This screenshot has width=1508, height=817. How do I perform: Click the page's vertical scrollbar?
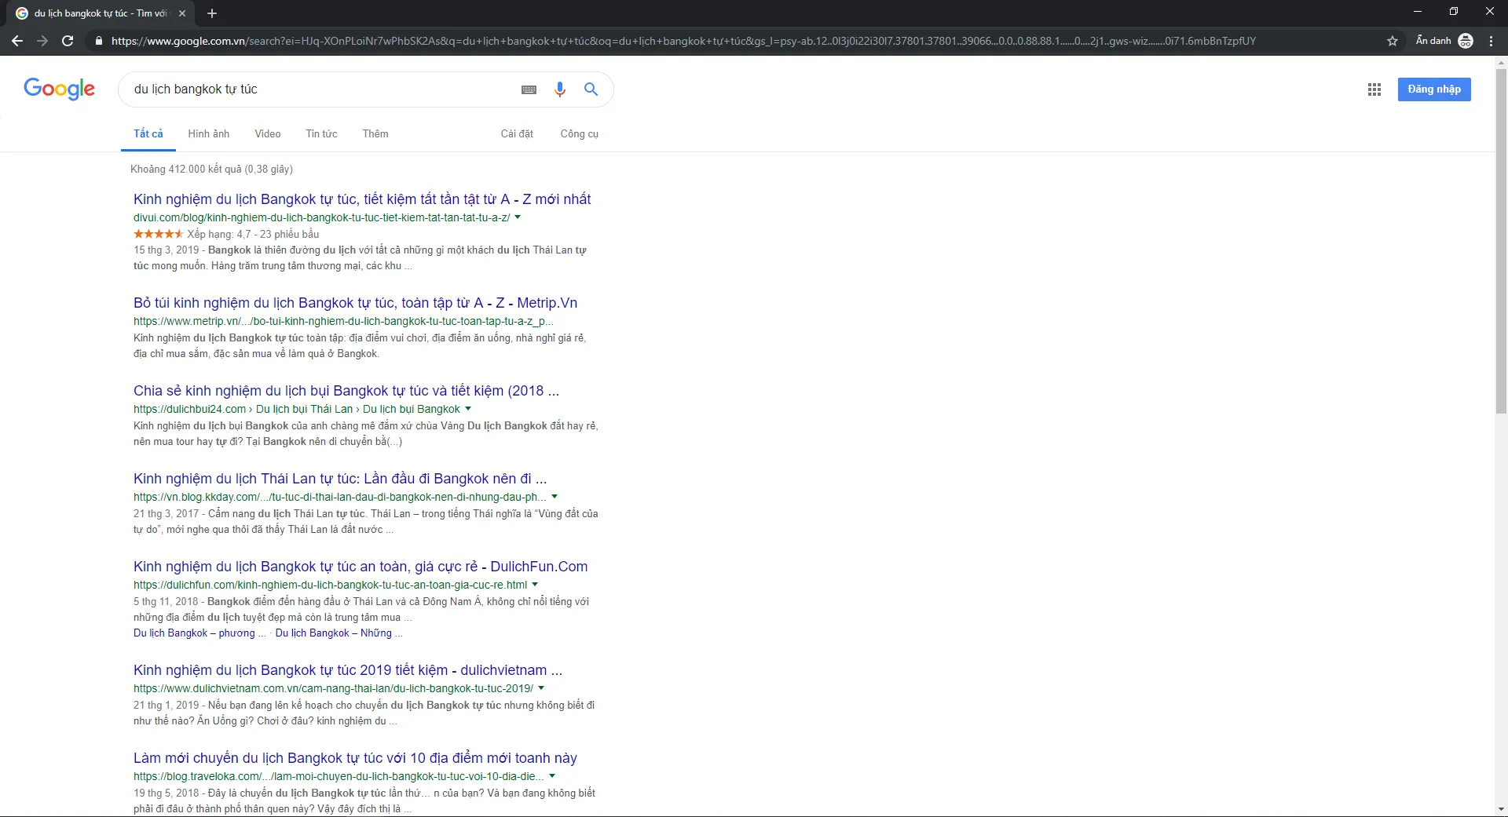point(1501,235)
